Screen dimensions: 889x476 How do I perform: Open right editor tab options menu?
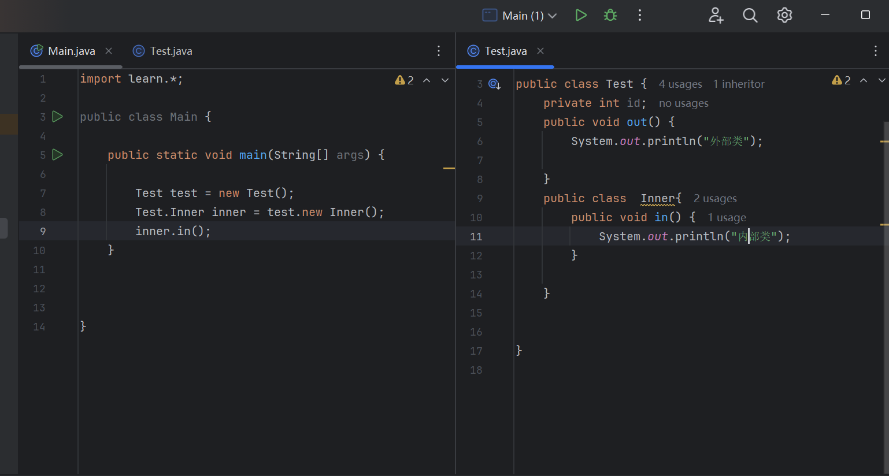coord(876,51)
